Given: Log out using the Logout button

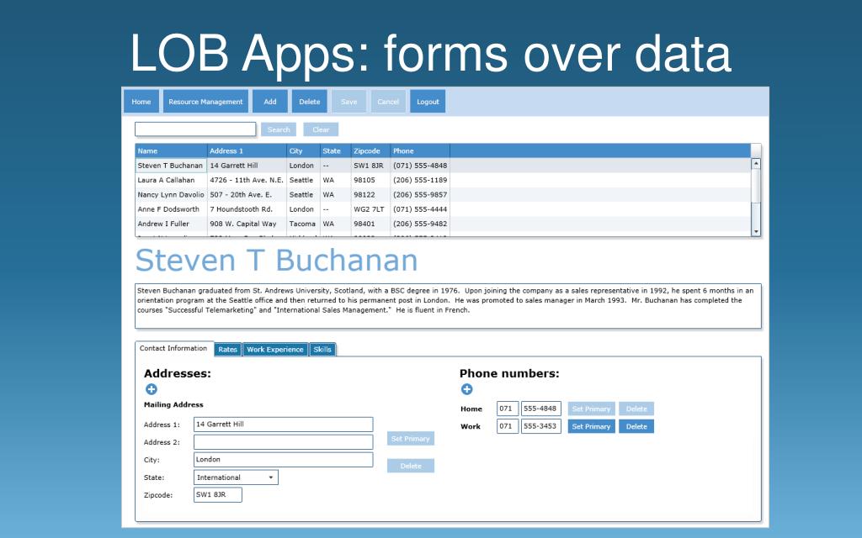Looking at the screenshot, I should click(428, 102).
